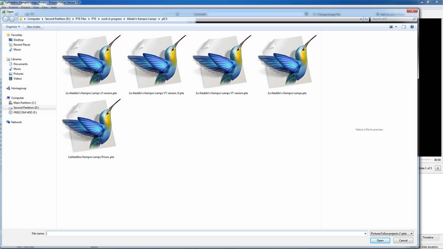
Task: Click the Documents library icon
Action: 11,64
